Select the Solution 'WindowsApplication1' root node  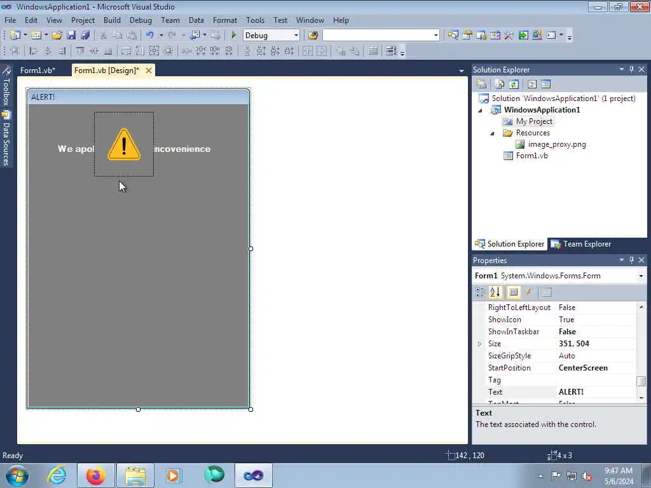point(563,98)
